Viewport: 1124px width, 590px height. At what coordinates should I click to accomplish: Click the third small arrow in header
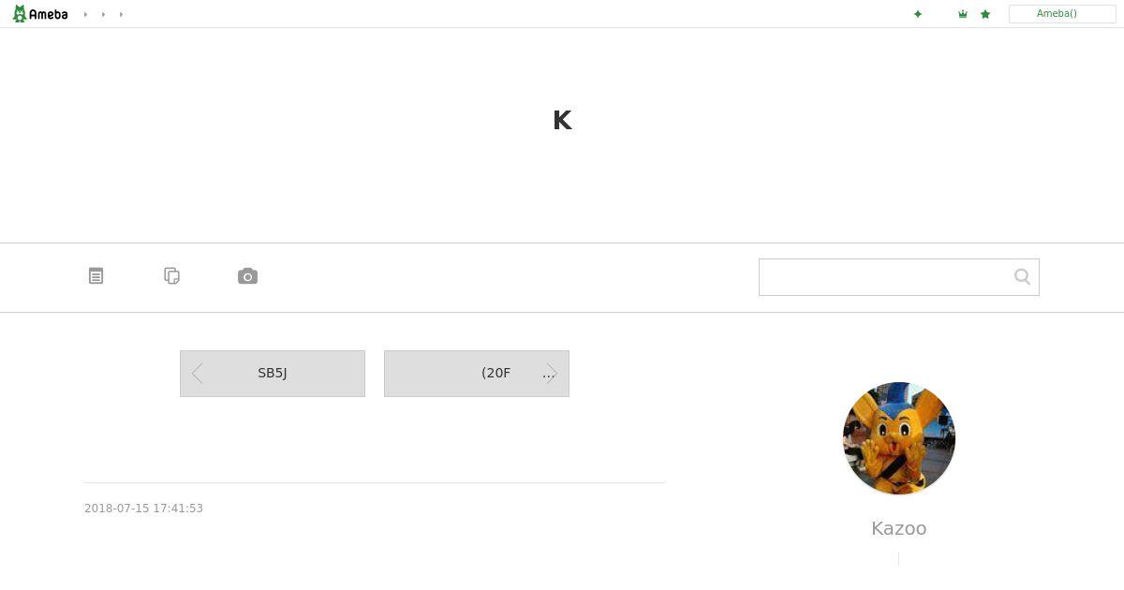[x=121, y=14]
